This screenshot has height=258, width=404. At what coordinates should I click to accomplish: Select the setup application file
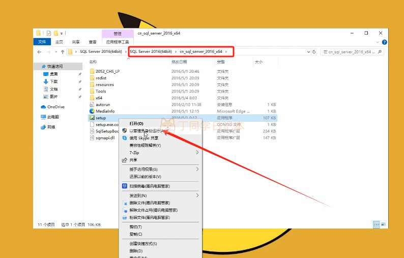click(101, 118)
